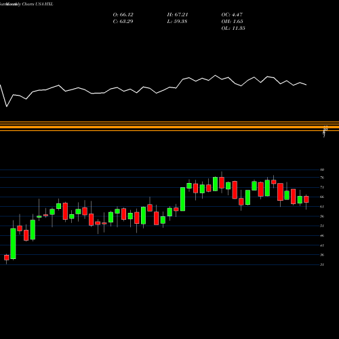Click the 'OH: 1.65' reading

tap(232, 22)
